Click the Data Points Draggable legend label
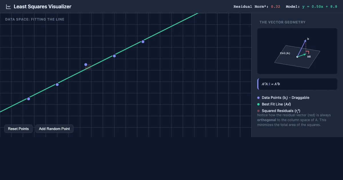The height and width of the screenshot is (180, 343). point(286,98)
